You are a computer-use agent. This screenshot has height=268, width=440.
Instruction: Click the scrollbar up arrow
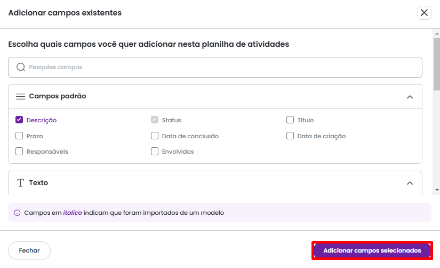[x=437, y=33]
